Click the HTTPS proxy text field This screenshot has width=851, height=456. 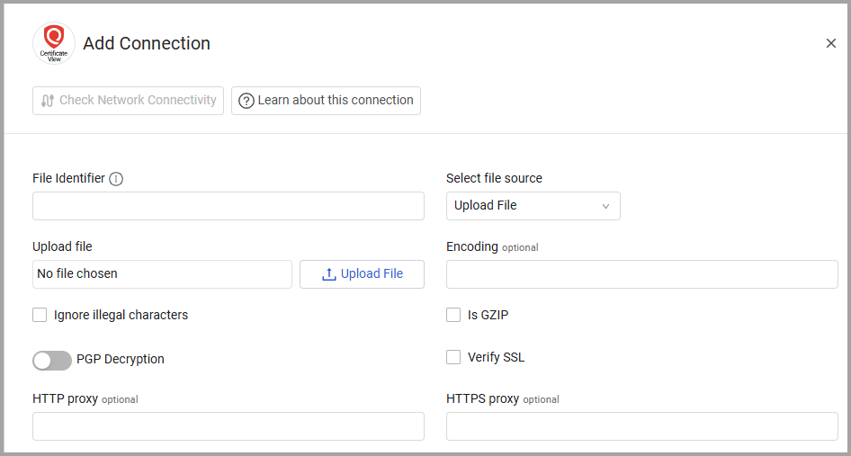tap(641, 426)
